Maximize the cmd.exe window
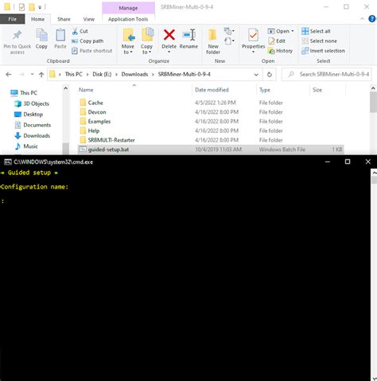Screen dimensions: 377x381 (x=348, y=161)
